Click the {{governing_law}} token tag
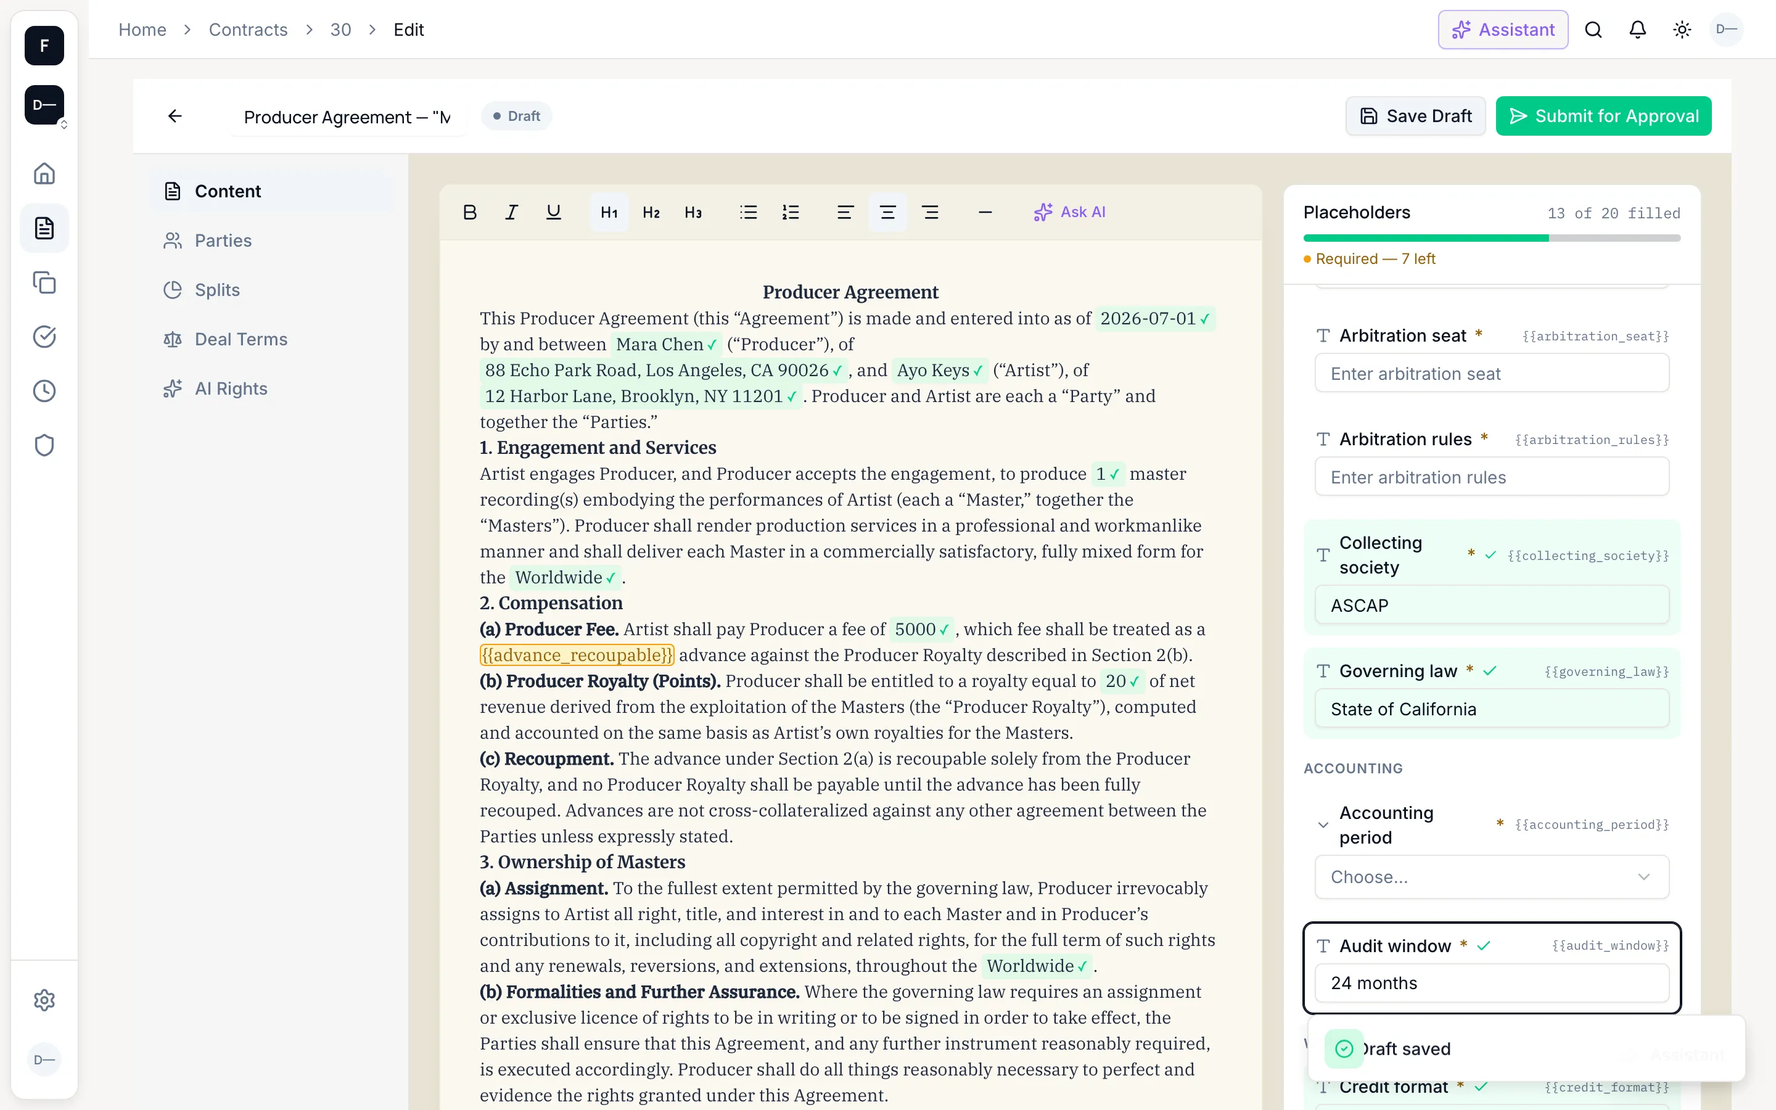Screen dimensions: 1776x1110 click(x=1606, y=672)
